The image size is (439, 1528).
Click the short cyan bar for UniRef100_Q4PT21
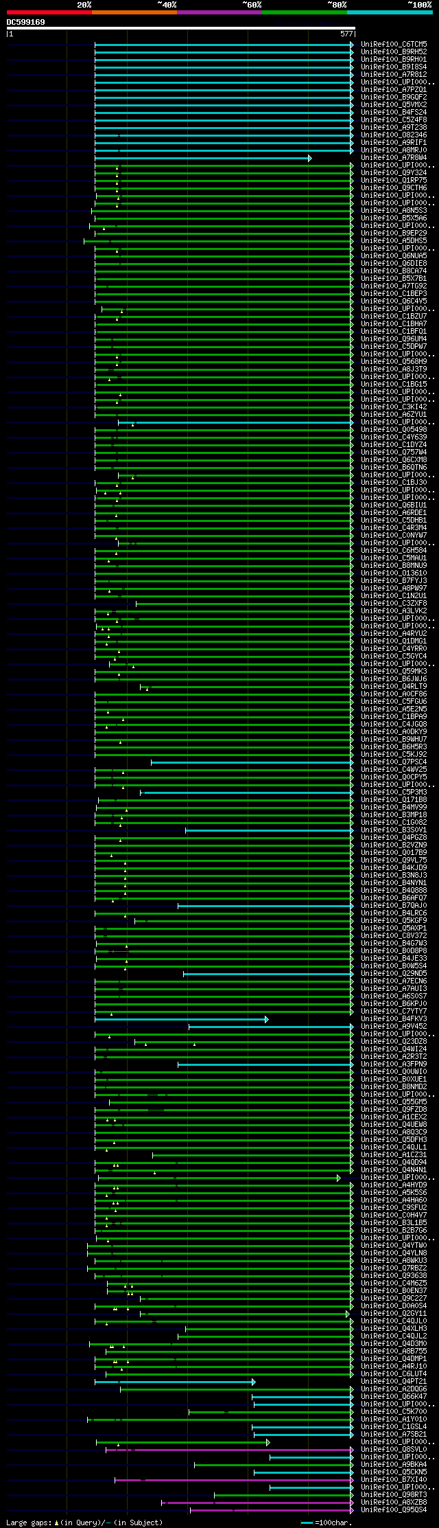175,1382
